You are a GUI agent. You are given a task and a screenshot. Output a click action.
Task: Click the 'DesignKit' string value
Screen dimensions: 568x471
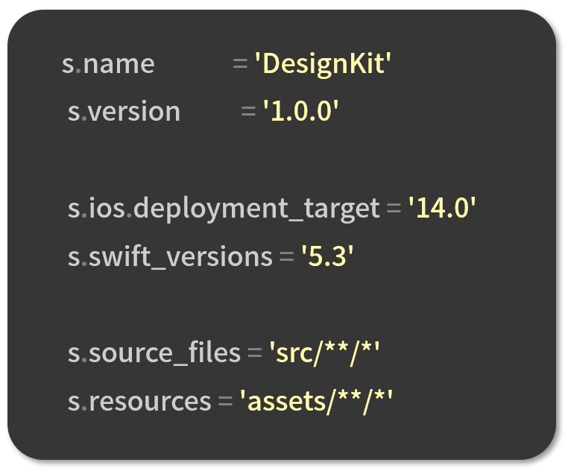[323, 64]
